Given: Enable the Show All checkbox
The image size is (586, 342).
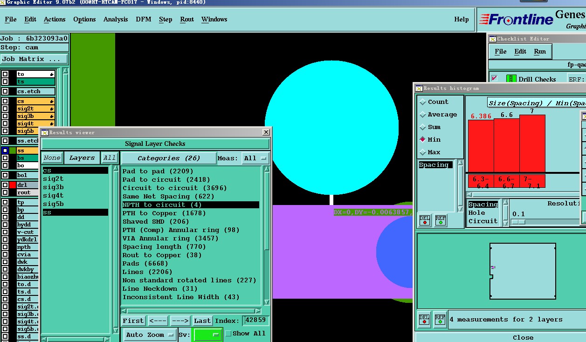Looking at the screenshot, I should point(228,333).
